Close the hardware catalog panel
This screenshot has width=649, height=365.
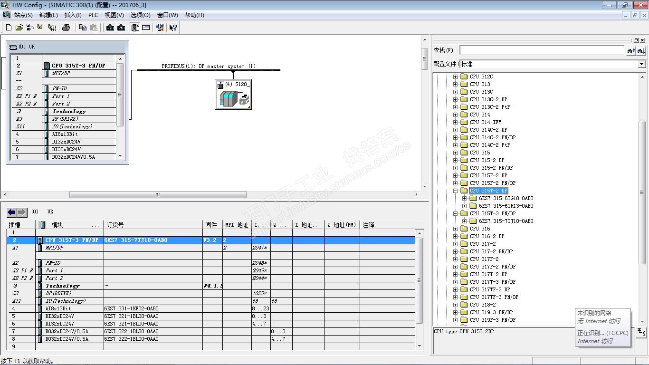tap(643, 40)
